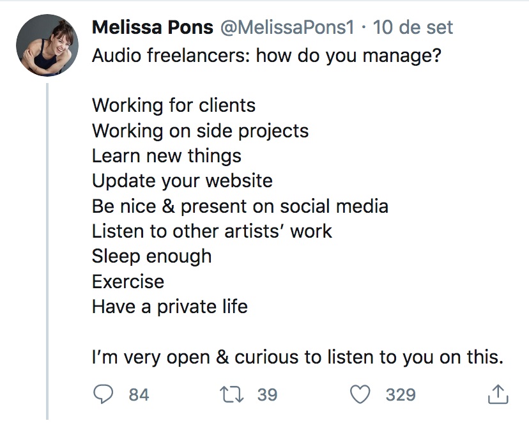529x423 pixels.
Task: Open the share arrow icon
Action: pyautogui.click(x=498, y=394)
